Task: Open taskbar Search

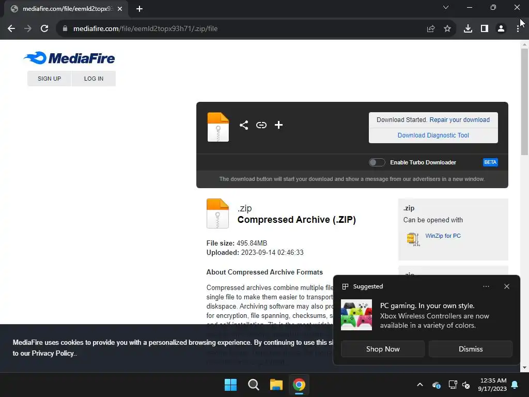Action: tap(253, 385)
